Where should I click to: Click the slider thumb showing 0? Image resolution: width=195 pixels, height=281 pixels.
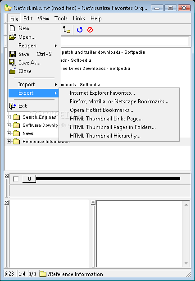coord(29,179)
